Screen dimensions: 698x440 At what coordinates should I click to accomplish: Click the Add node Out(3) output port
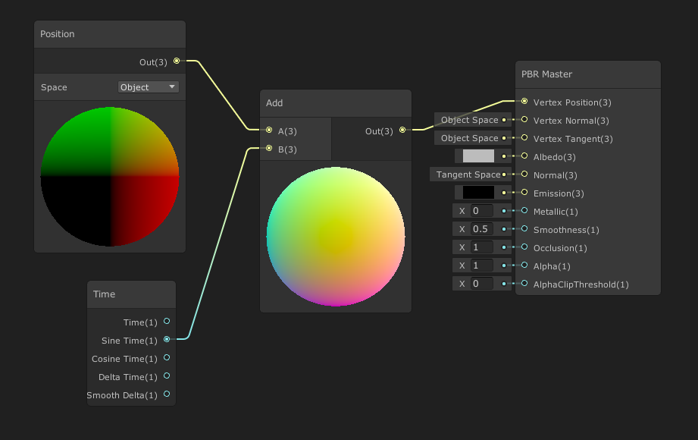coord(402,130)
